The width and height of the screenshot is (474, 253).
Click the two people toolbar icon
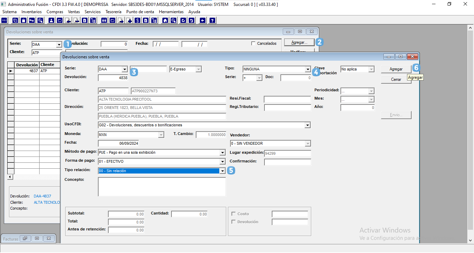click(104, 20)
